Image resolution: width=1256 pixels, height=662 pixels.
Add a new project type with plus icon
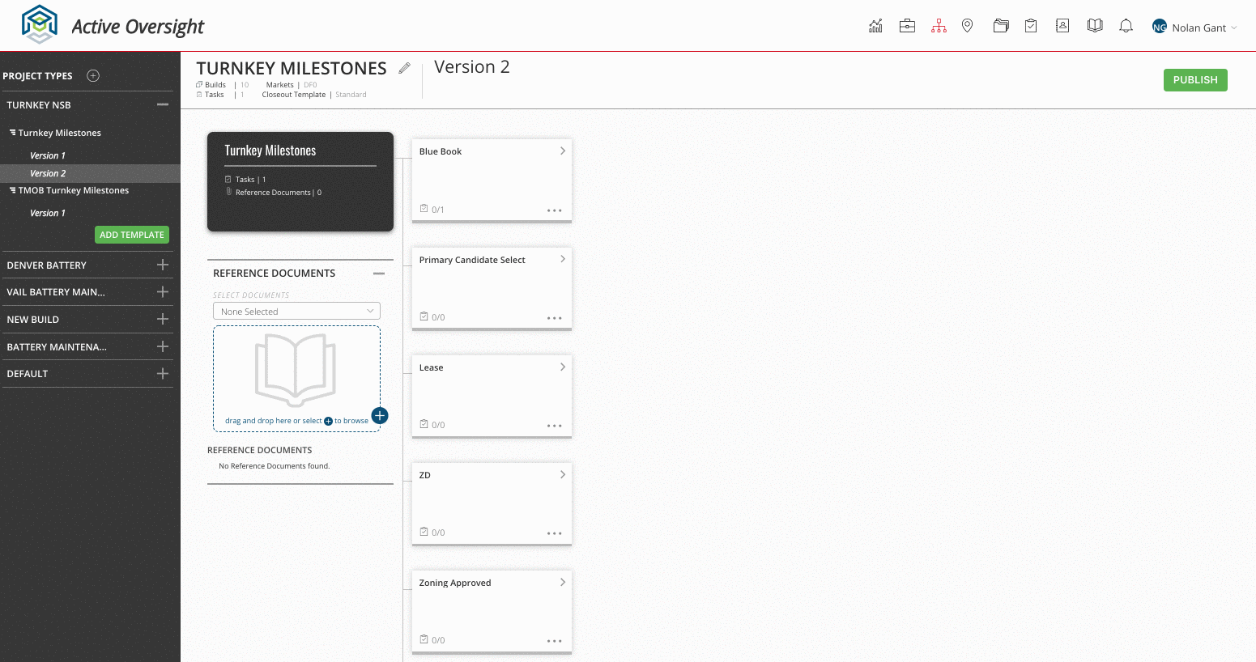click(93, 75)
